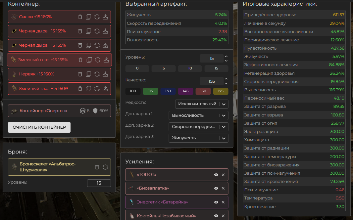Delete the Силки +15 160% artifact

pyautogui.click(x=80, y=17)
